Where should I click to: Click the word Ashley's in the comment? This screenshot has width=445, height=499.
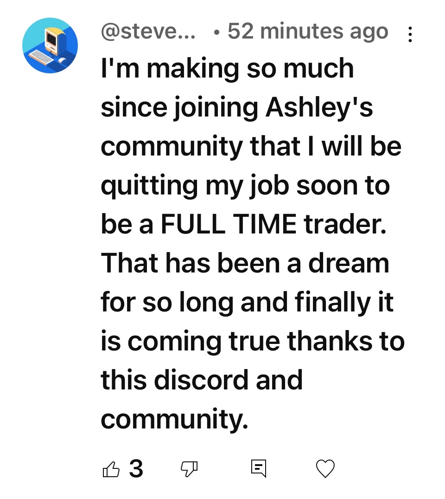click(319, 108)
